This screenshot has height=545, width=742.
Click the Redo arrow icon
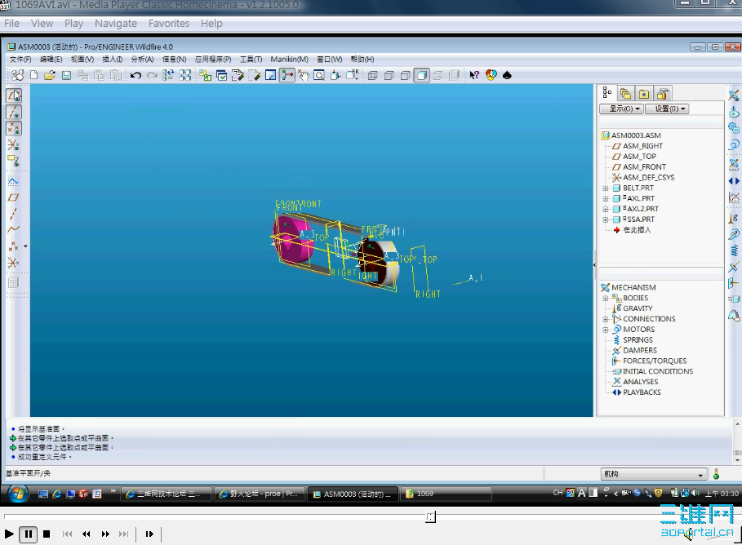pos(152,75)
